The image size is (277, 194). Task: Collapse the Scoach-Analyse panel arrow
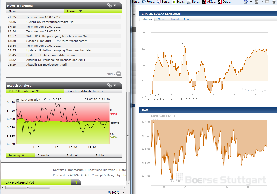(x=115, y=85)
